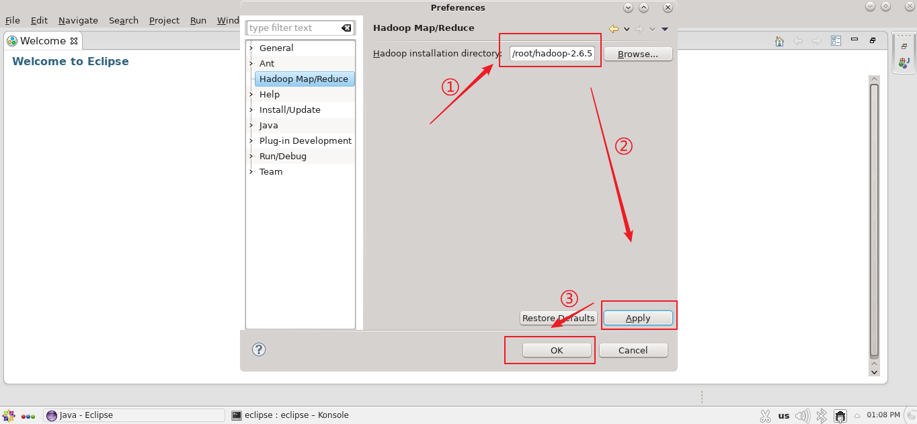Click Navigate Back arrow in Welcome toolbar

(798, 41)
